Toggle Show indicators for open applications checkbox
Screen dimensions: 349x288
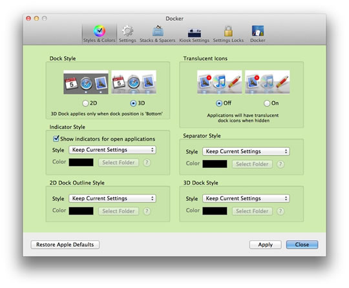tap(56, 139)
